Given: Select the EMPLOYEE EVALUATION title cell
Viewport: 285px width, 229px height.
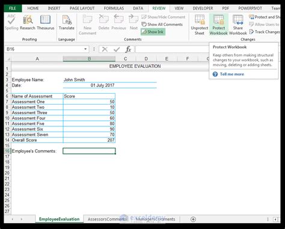Looking at the screenshot, I should [135, 66].
